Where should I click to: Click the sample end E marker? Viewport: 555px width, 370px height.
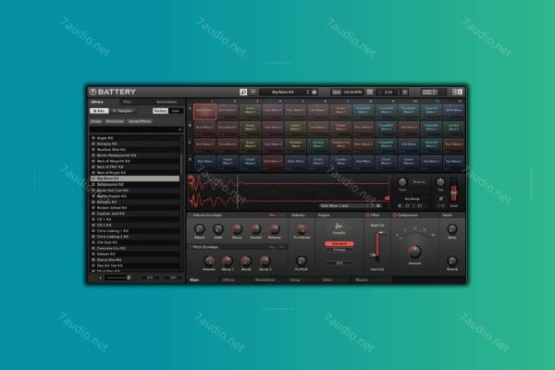pyautogui.click(x=387, y=199)
